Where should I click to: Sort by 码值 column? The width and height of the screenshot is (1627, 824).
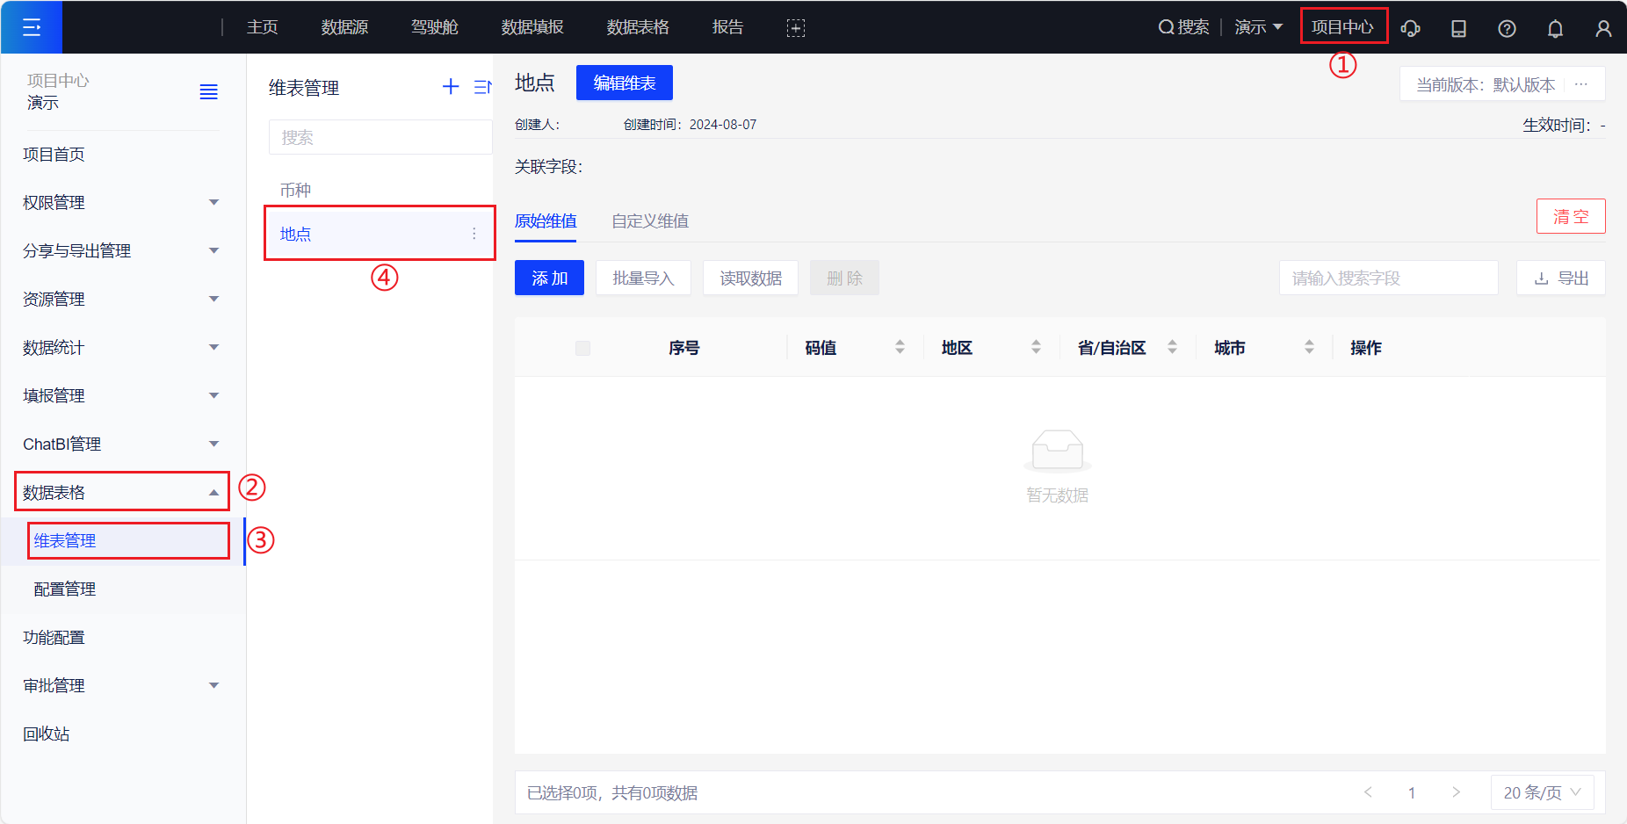[x=900, y=348]
